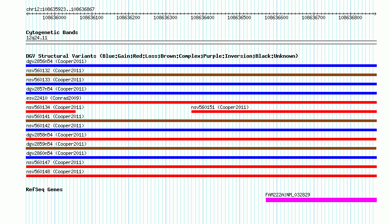Viewport: 389px width, 224px height.
Task: Select ruler position 108636700
Action: coord(313,17)
